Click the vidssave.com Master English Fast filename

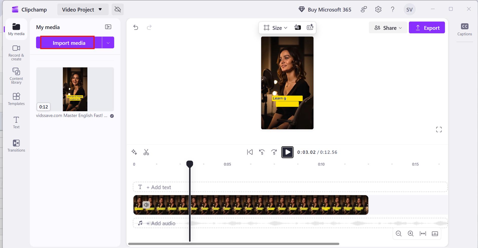(x=72, y=115)
